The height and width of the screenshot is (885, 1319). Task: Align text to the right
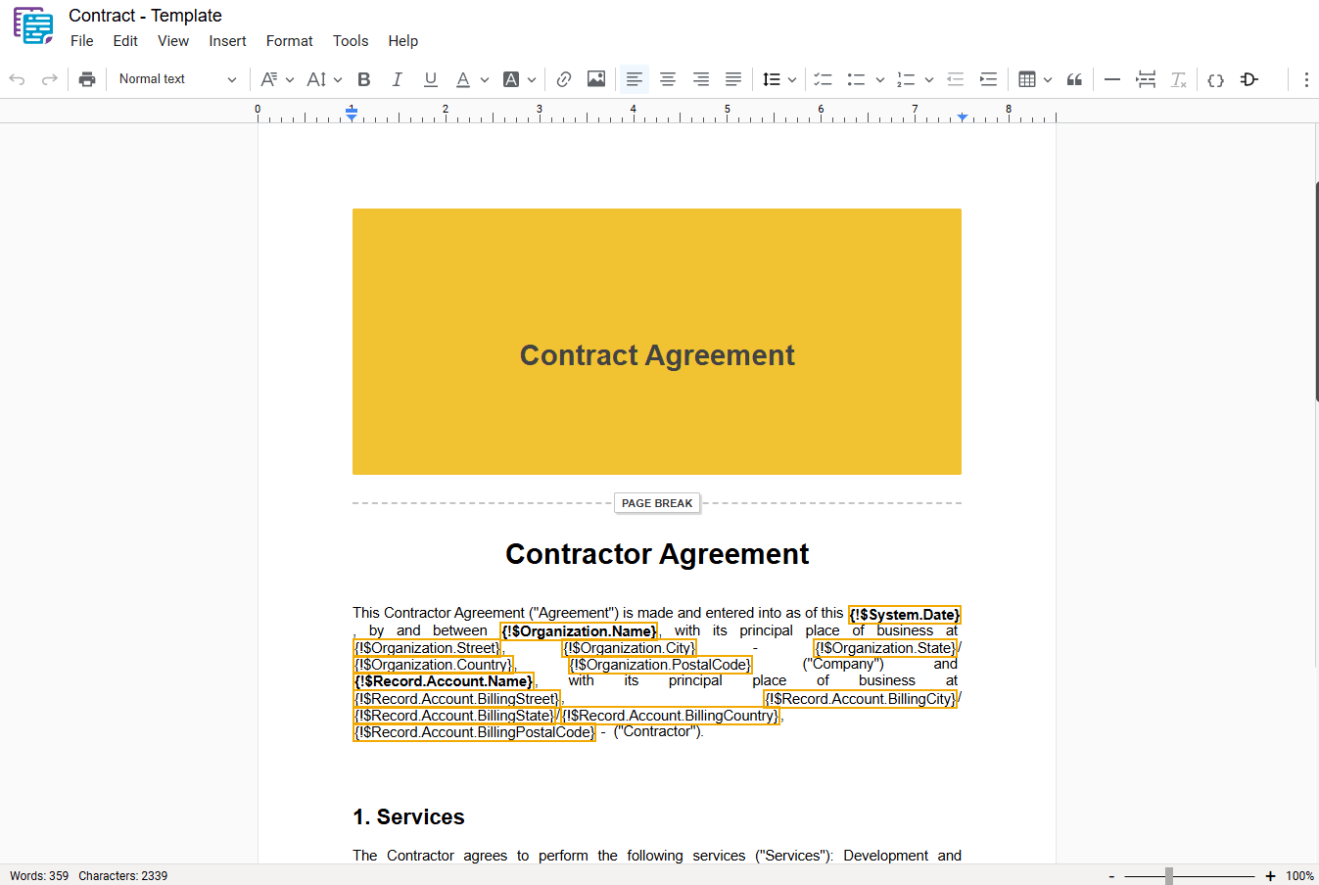point(701,79)
